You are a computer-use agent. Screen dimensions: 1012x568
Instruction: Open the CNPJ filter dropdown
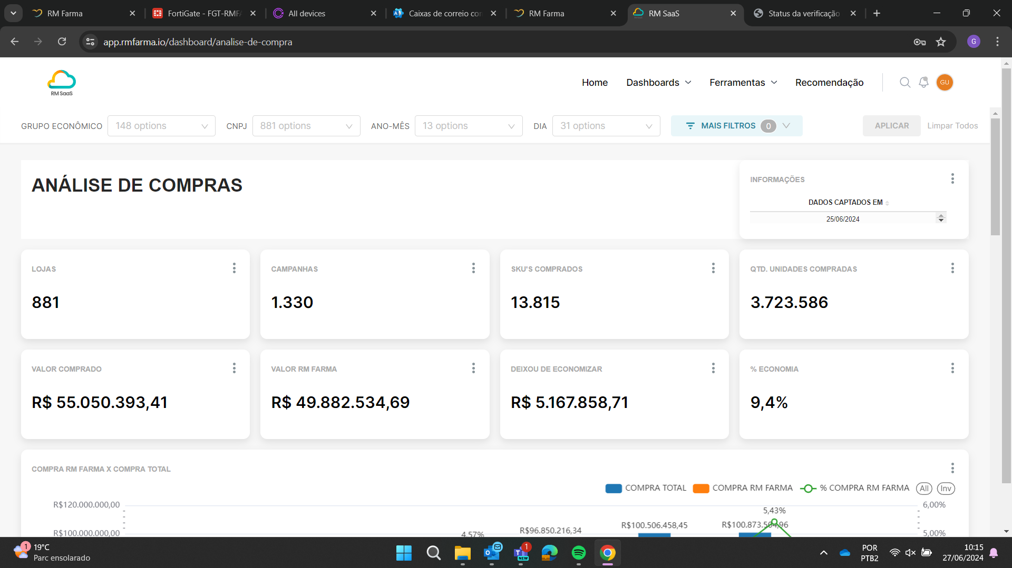[x=306, y=126]
